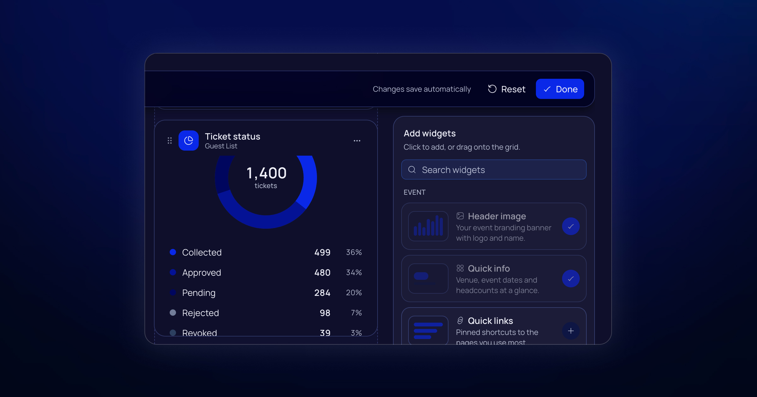Click the 284 pending count
Image resolution: width=757 pixels, height=397 pixels.
tap(322, 293)
